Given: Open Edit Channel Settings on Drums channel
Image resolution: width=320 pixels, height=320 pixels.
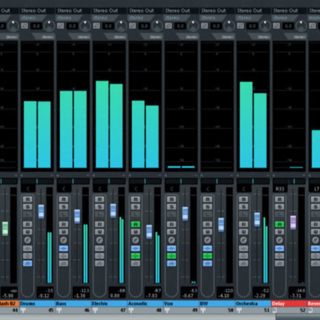Looking at the screenshot, I should pyautogui.click(x=27, y=240).
